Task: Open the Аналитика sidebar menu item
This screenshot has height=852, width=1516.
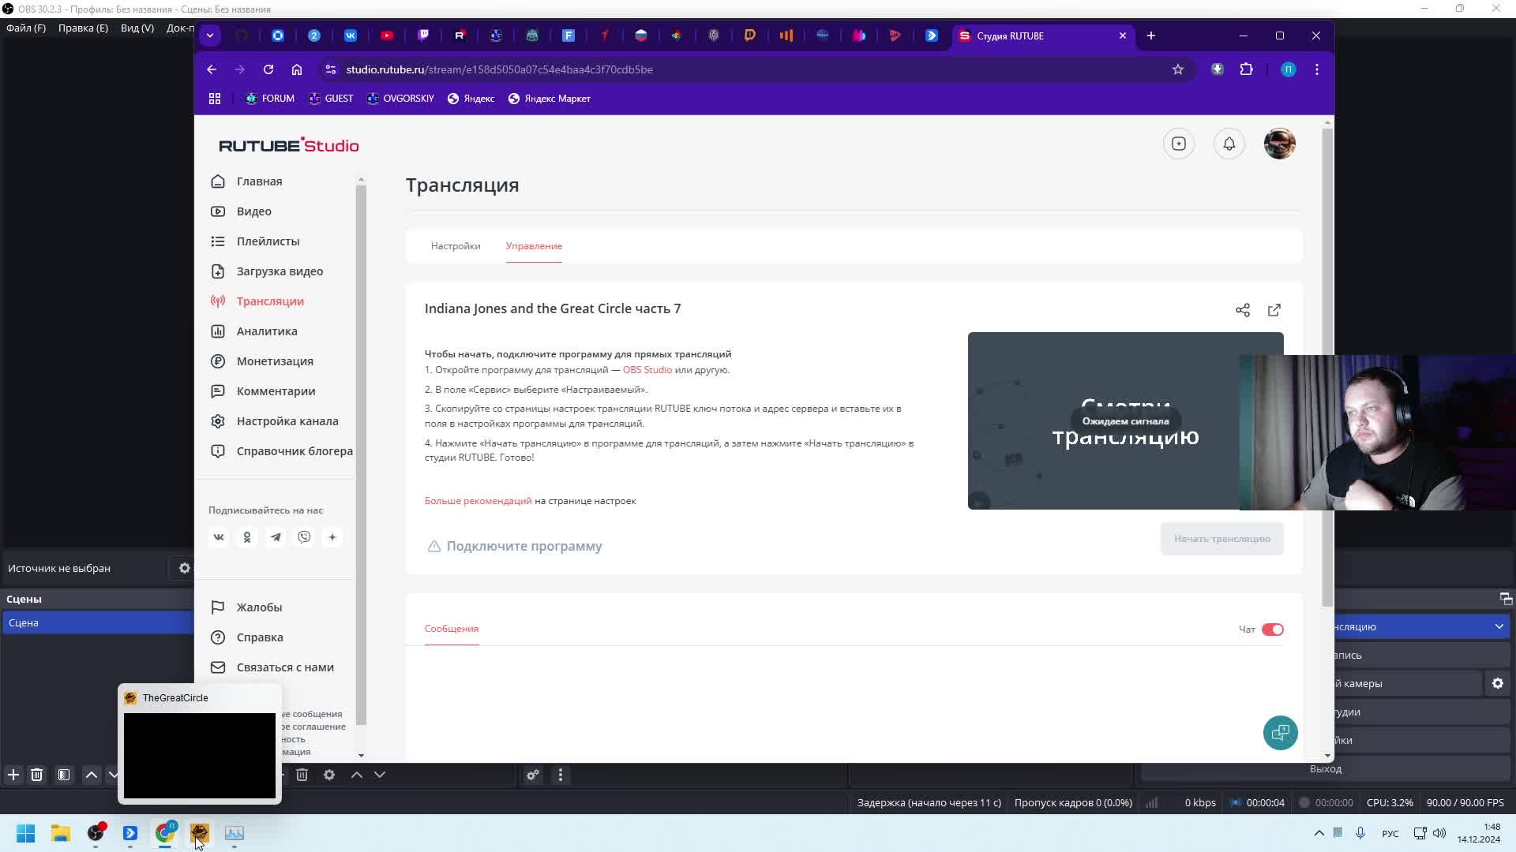Action: click(267, 331)
